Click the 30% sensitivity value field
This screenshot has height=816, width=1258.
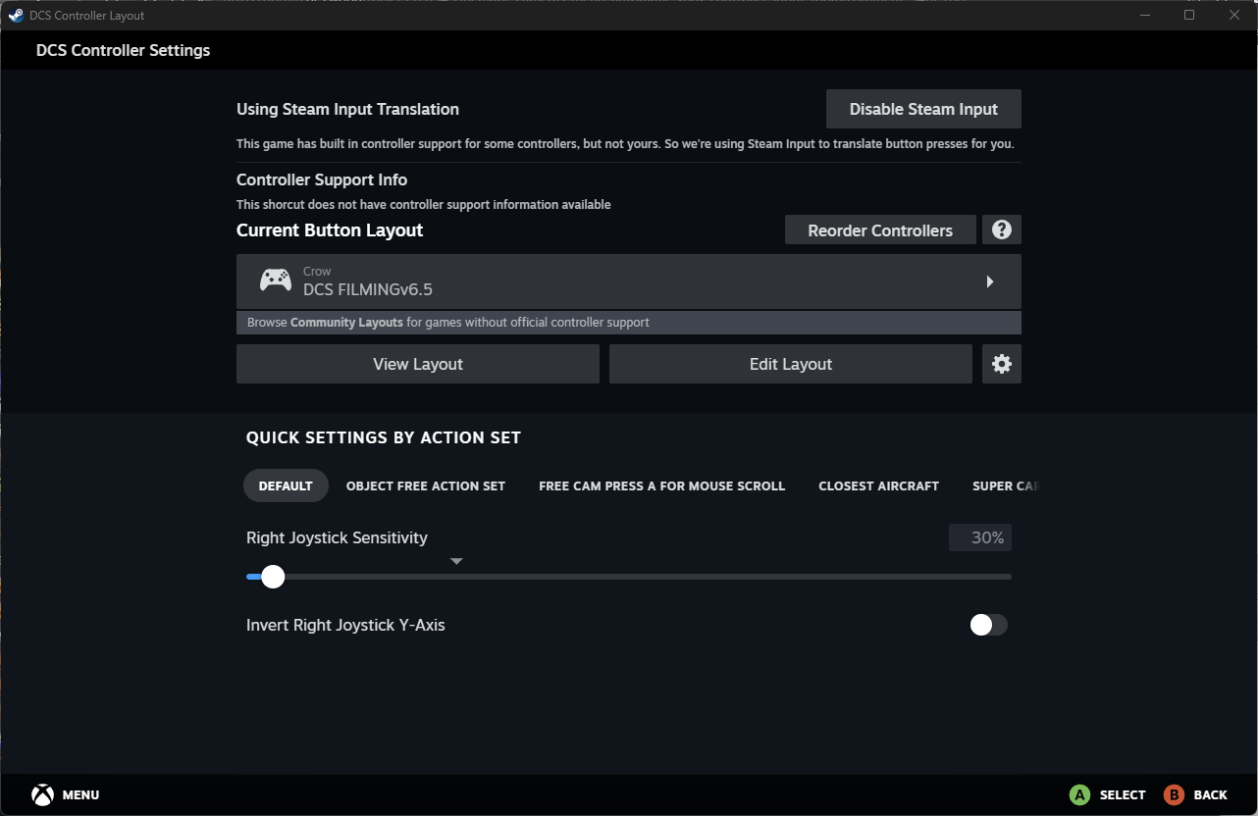coord(980,537)
